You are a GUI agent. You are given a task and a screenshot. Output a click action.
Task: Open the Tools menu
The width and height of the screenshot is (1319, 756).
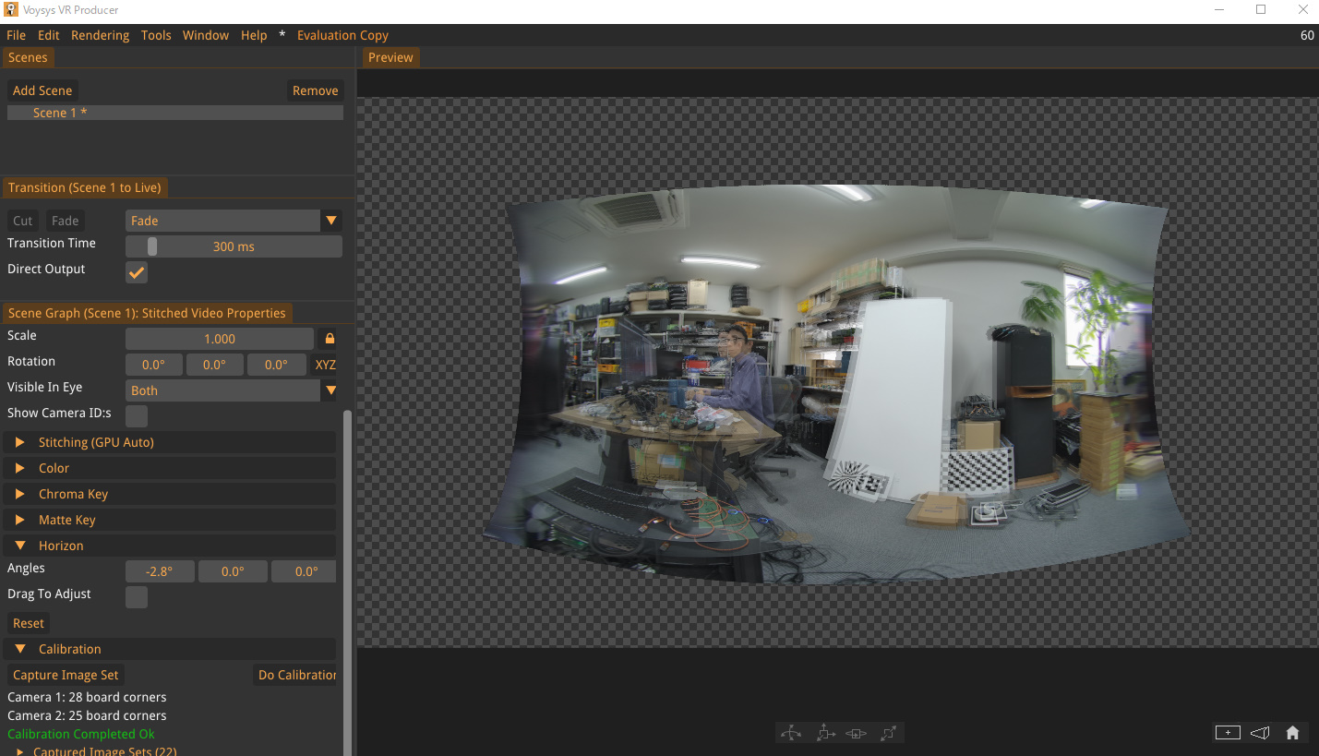coord(156,35)
